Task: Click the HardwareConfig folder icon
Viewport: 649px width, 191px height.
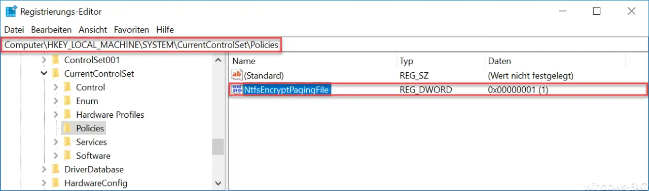Action: 55,183
